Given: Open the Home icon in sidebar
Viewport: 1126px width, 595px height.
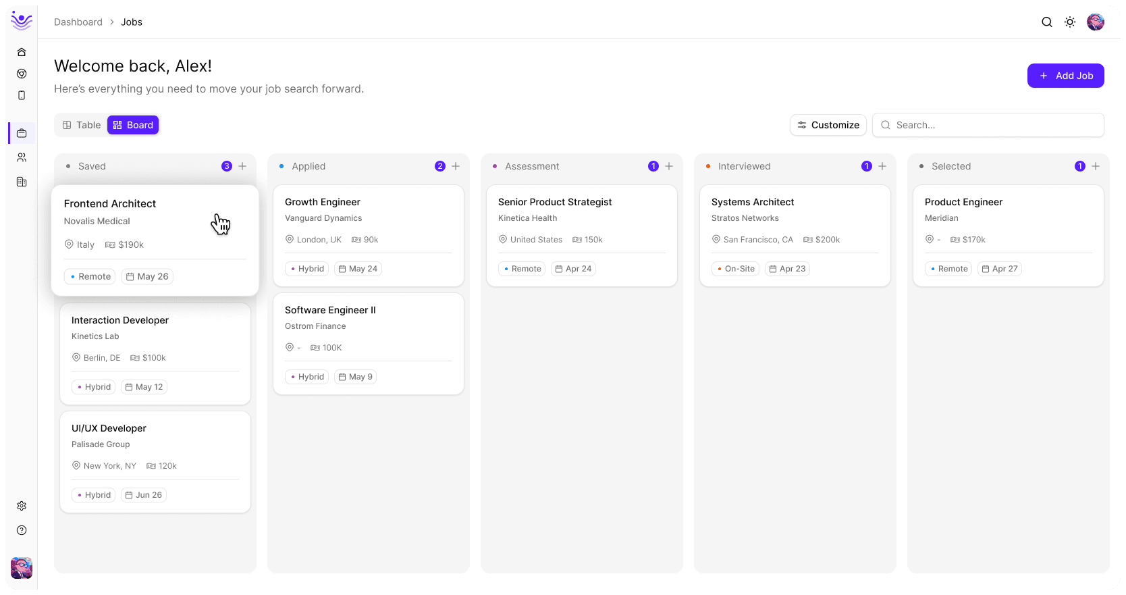Looking at the screenshot, I should [22, 52].
